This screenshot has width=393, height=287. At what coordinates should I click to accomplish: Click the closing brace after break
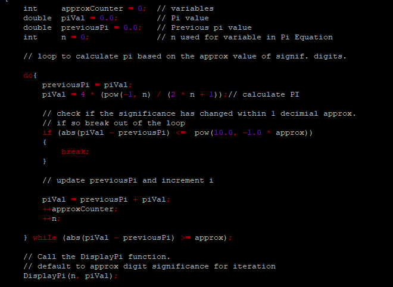click(x=45, y=161)
